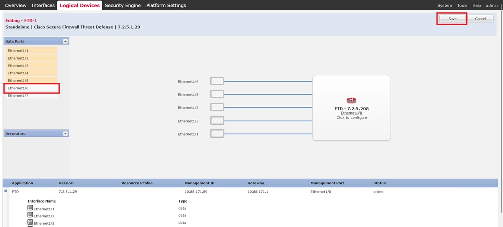Open the admin user menu

(492, 5)
